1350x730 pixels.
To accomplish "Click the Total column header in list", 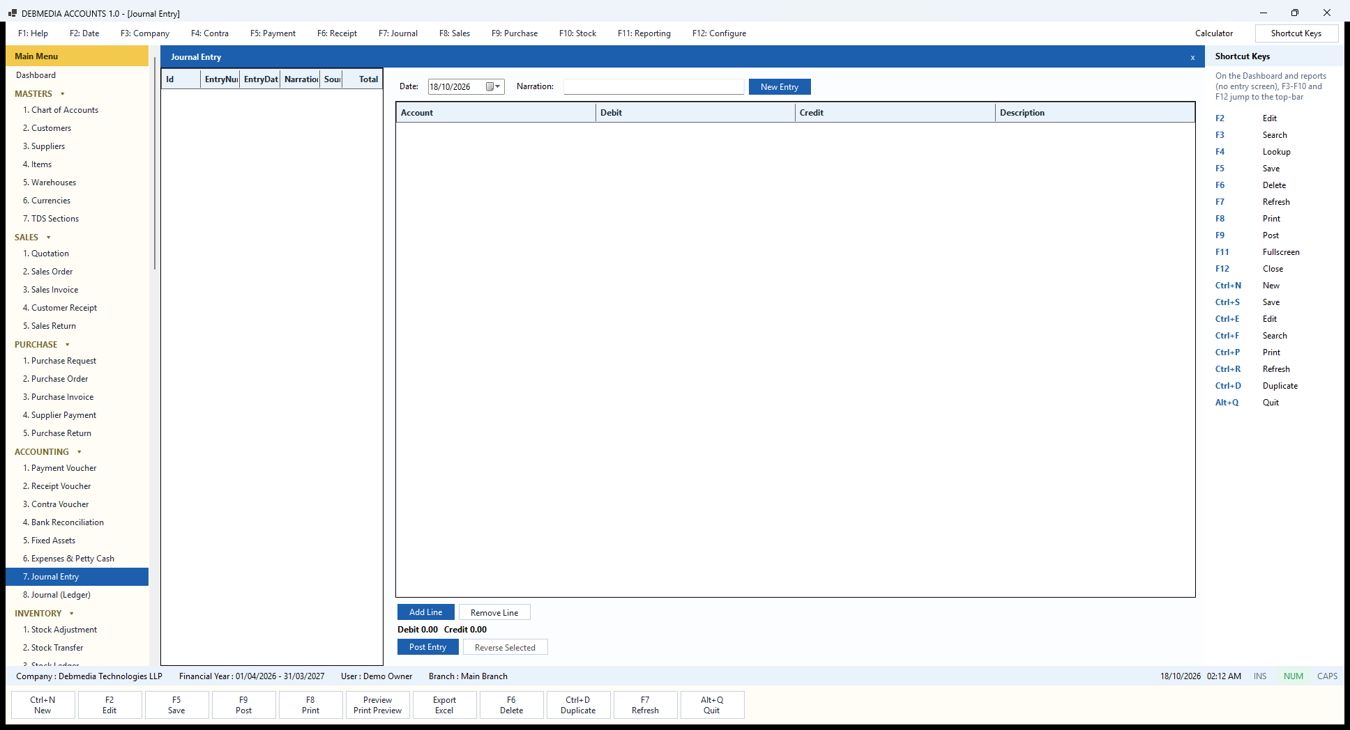I will click(x=363, y=79).
